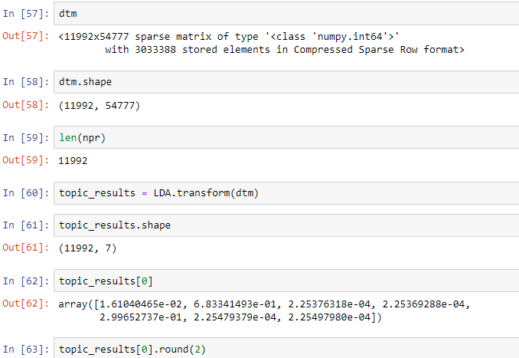Select the topic_results[0] code cell
The image size is (519, 358).
(x=286, y=281)
